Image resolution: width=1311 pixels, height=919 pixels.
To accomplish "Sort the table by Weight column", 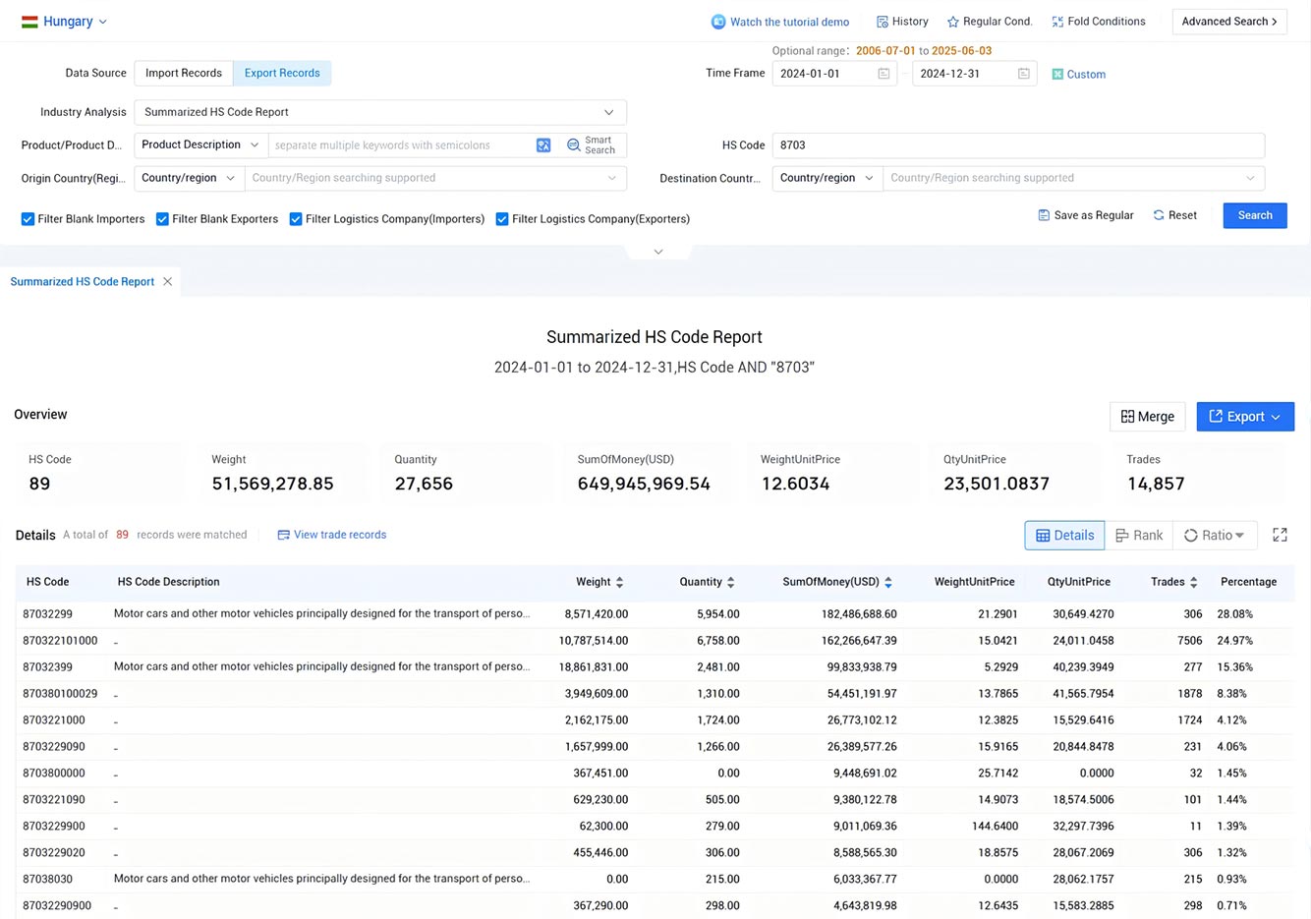I will tap(599, 582).
